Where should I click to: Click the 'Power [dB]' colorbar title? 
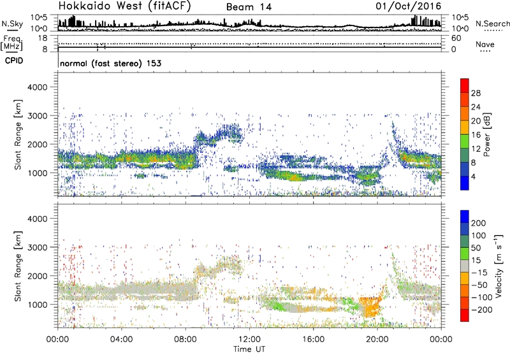487,134
